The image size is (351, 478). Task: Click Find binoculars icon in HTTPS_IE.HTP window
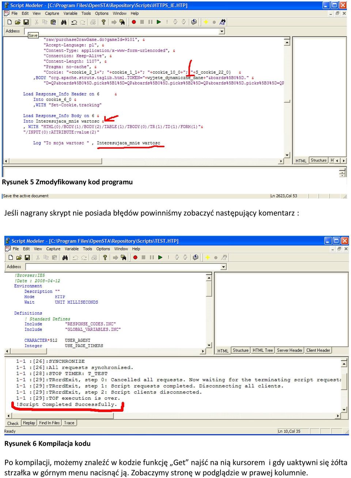(x=64, y=22)
